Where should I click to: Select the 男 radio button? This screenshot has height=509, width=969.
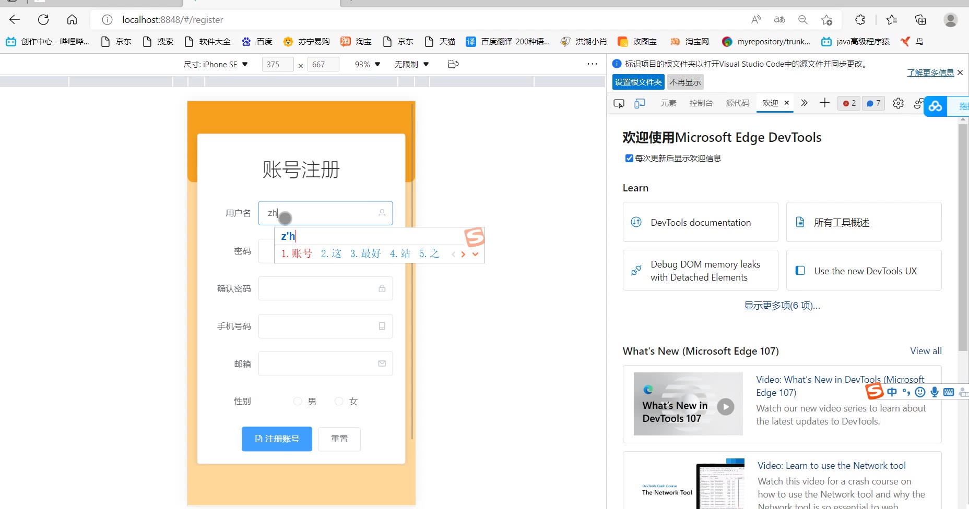298,401
